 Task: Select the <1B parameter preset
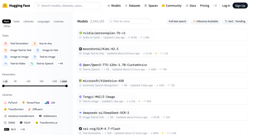point(5,81)
